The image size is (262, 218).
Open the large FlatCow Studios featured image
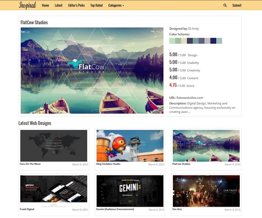[92, 70]
